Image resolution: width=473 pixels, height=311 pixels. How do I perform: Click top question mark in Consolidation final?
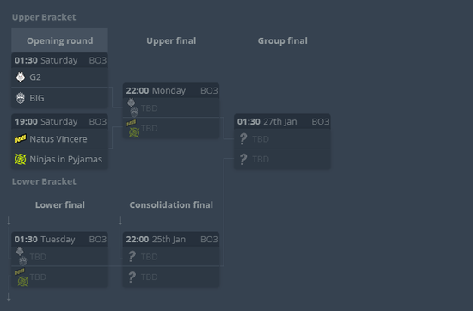[132, 257]
